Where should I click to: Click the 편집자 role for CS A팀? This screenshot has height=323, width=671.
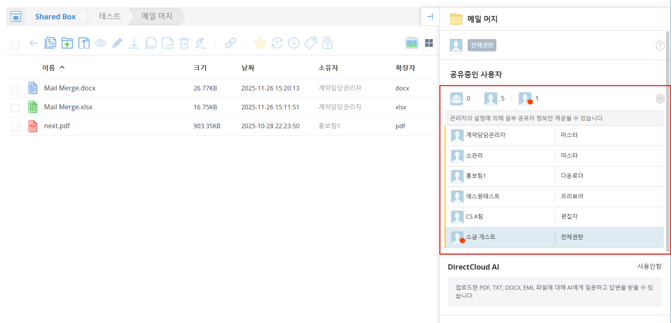pyautogui.click(x=570, y=217)
